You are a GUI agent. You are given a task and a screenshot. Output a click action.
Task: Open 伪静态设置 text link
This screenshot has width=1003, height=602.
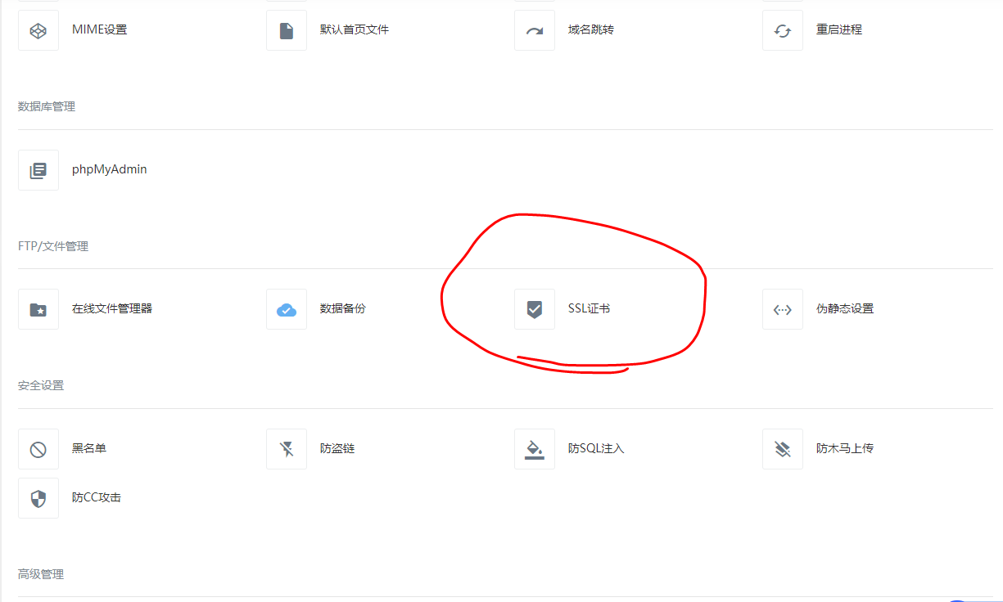845,308
